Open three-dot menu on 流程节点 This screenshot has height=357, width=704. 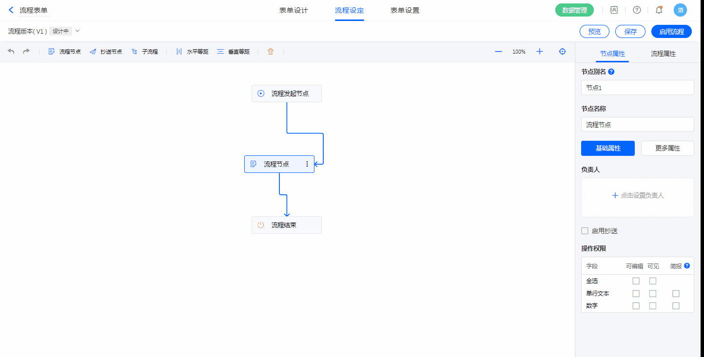pos(307,164)
